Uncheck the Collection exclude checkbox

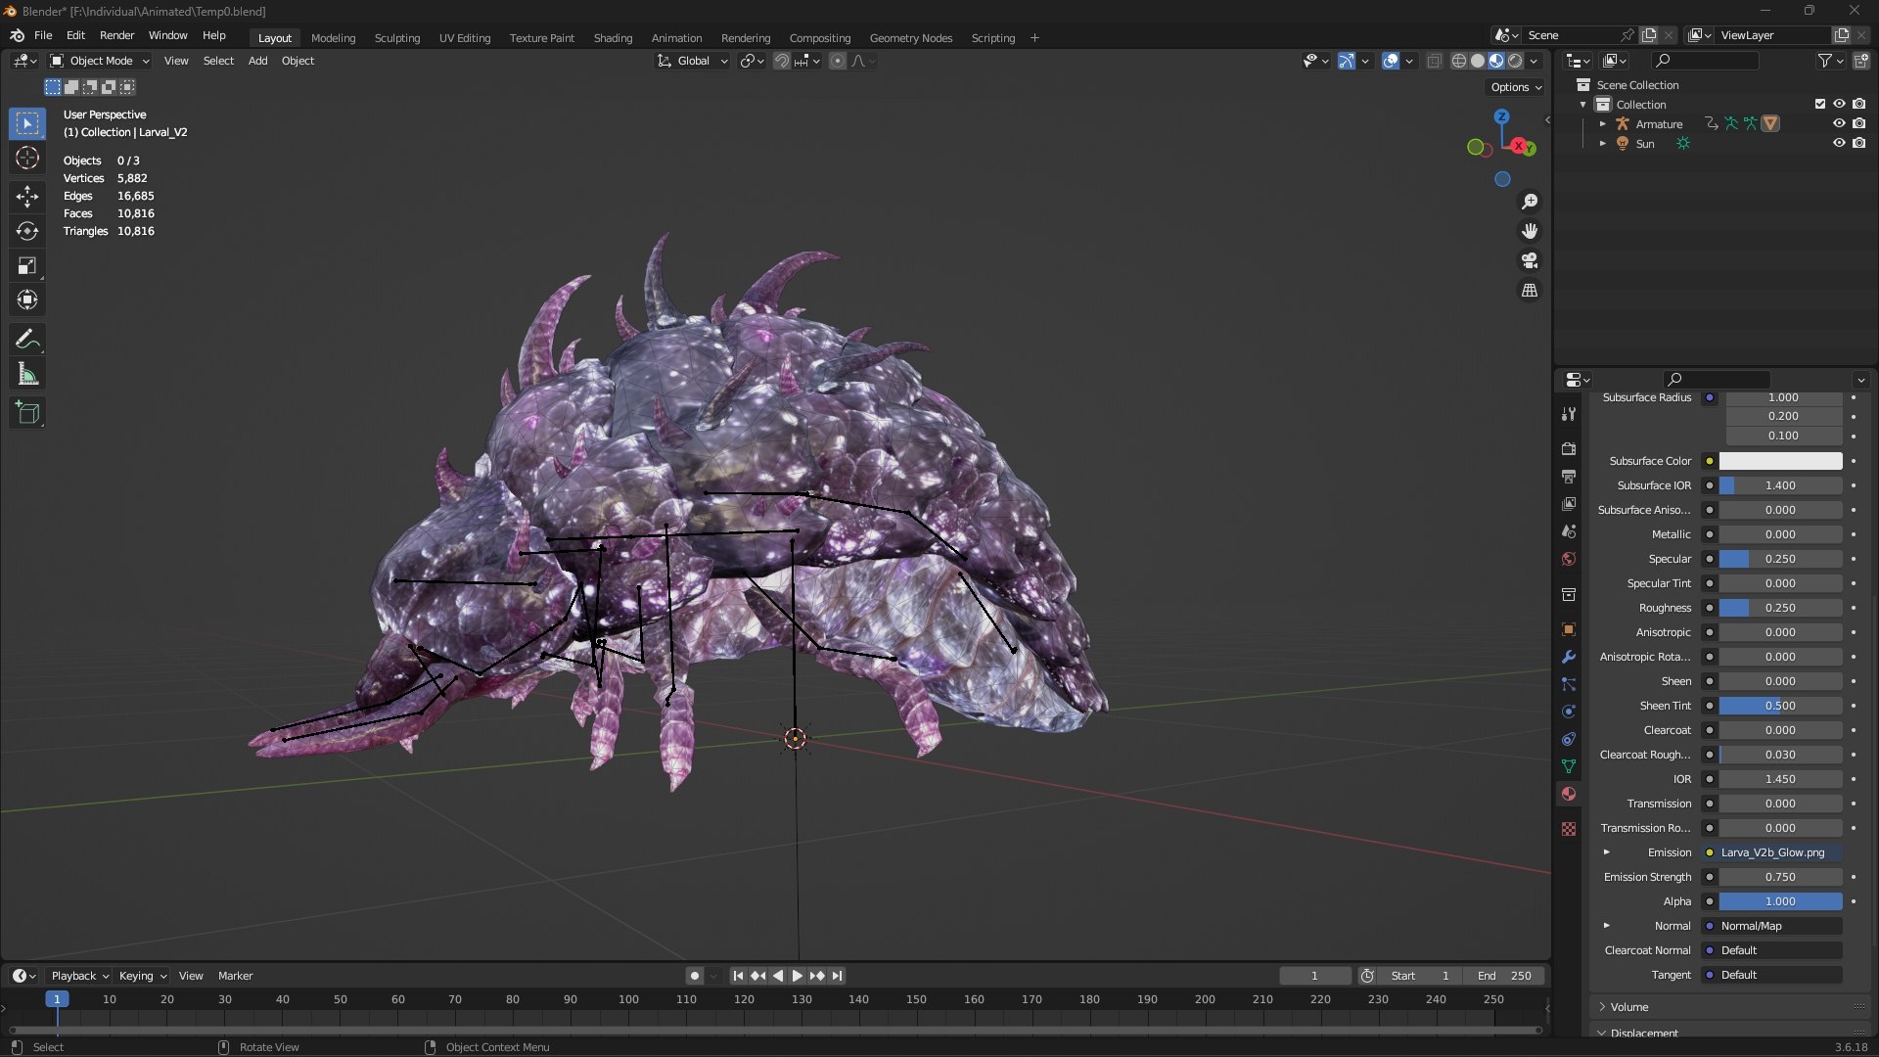pos(1819,104)
